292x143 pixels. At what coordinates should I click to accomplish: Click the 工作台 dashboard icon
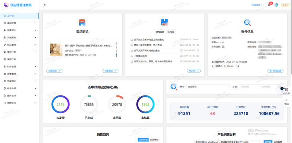[5, 16]
